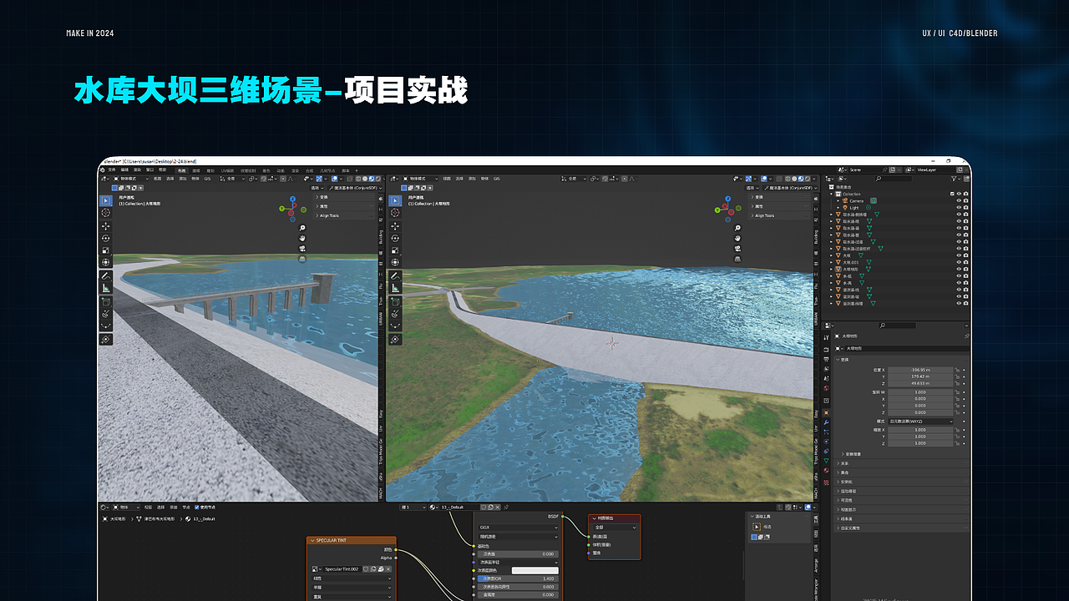
Task: Choose the Move tool in right viewport toolbar
Action: tap(395, 225)
